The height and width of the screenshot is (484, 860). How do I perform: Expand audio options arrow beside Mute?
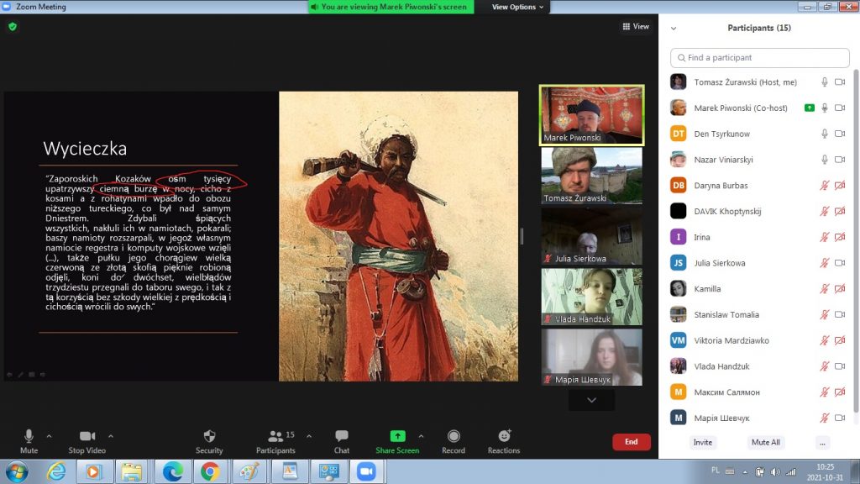[49, 436]
